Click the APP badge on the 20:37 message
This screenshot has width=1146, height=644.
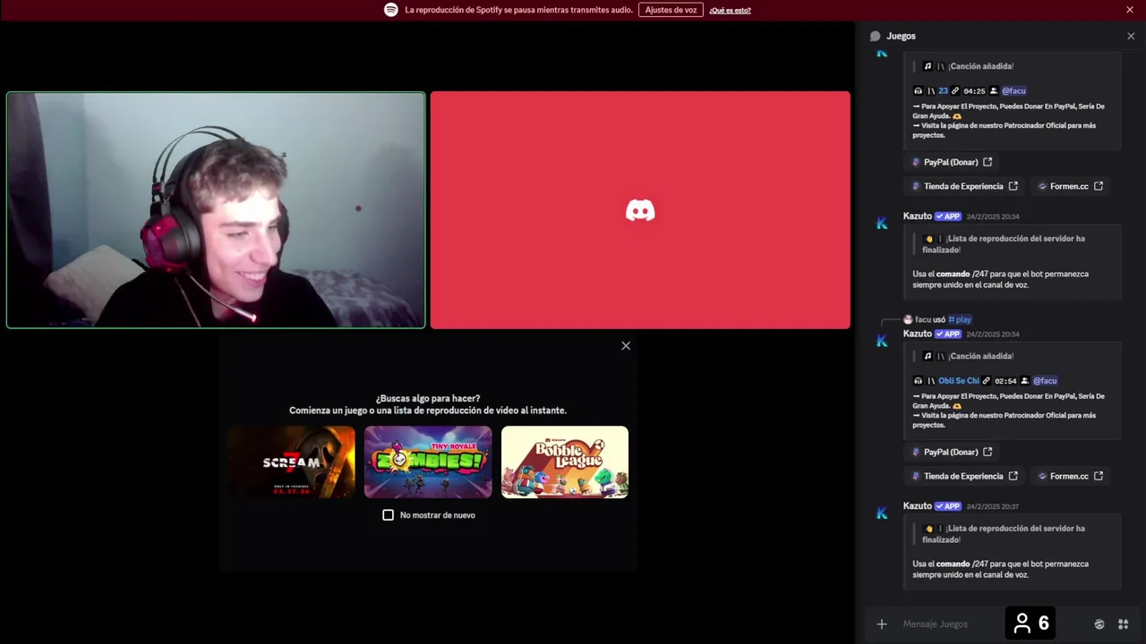coord(948,506)
